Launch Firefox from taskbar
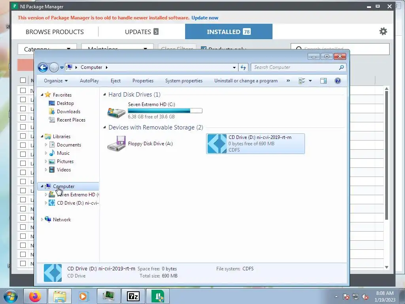The width and height of the screenshot is (405, 304). pyautogui.click(x=35, y=296)
